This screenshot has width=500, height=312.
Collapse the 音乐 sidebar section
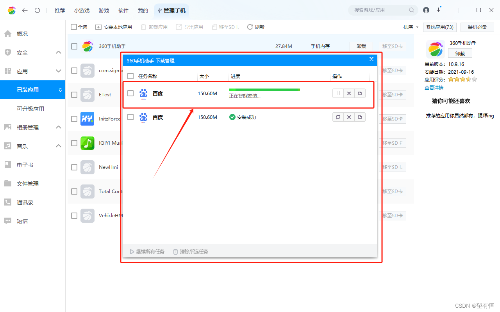click(59, 146)
